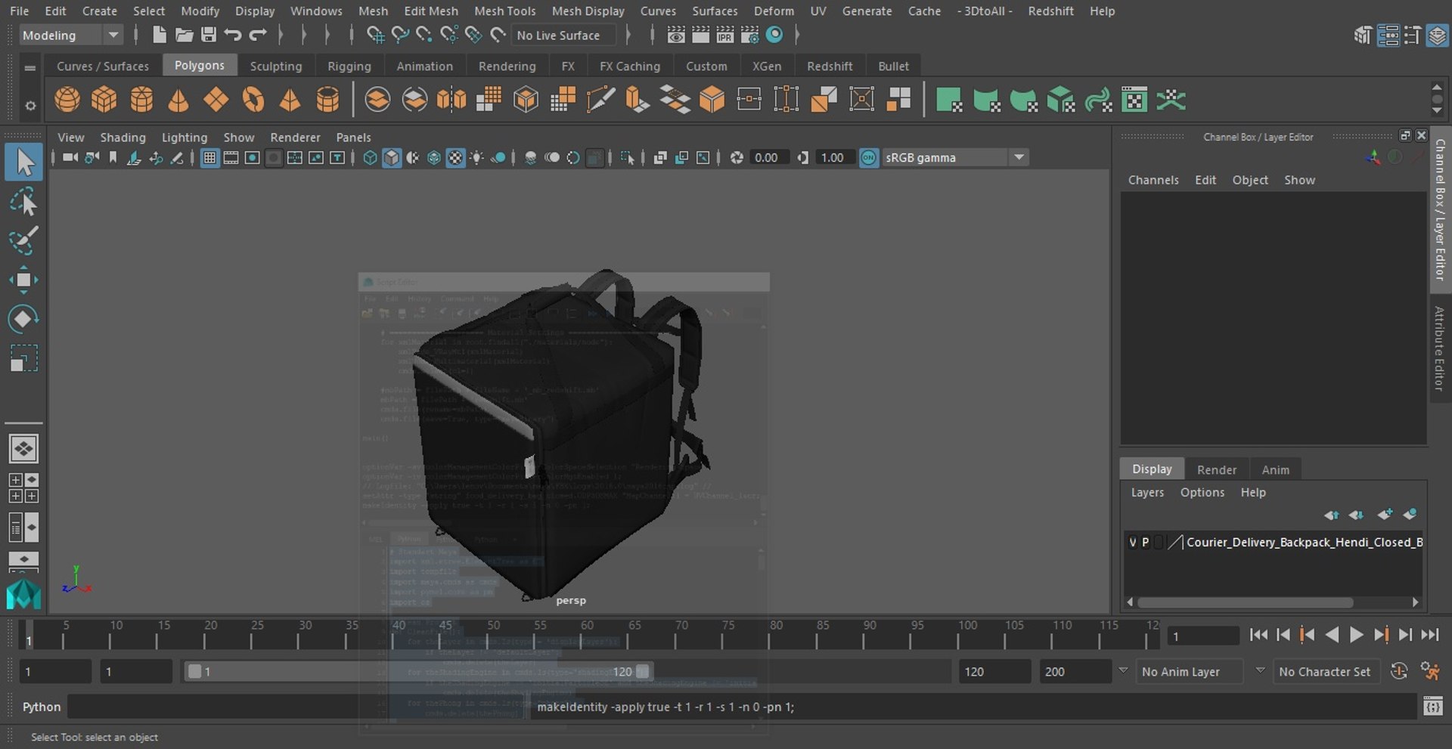
Task: Activate the Scale tool
Action: coord(23,358)
